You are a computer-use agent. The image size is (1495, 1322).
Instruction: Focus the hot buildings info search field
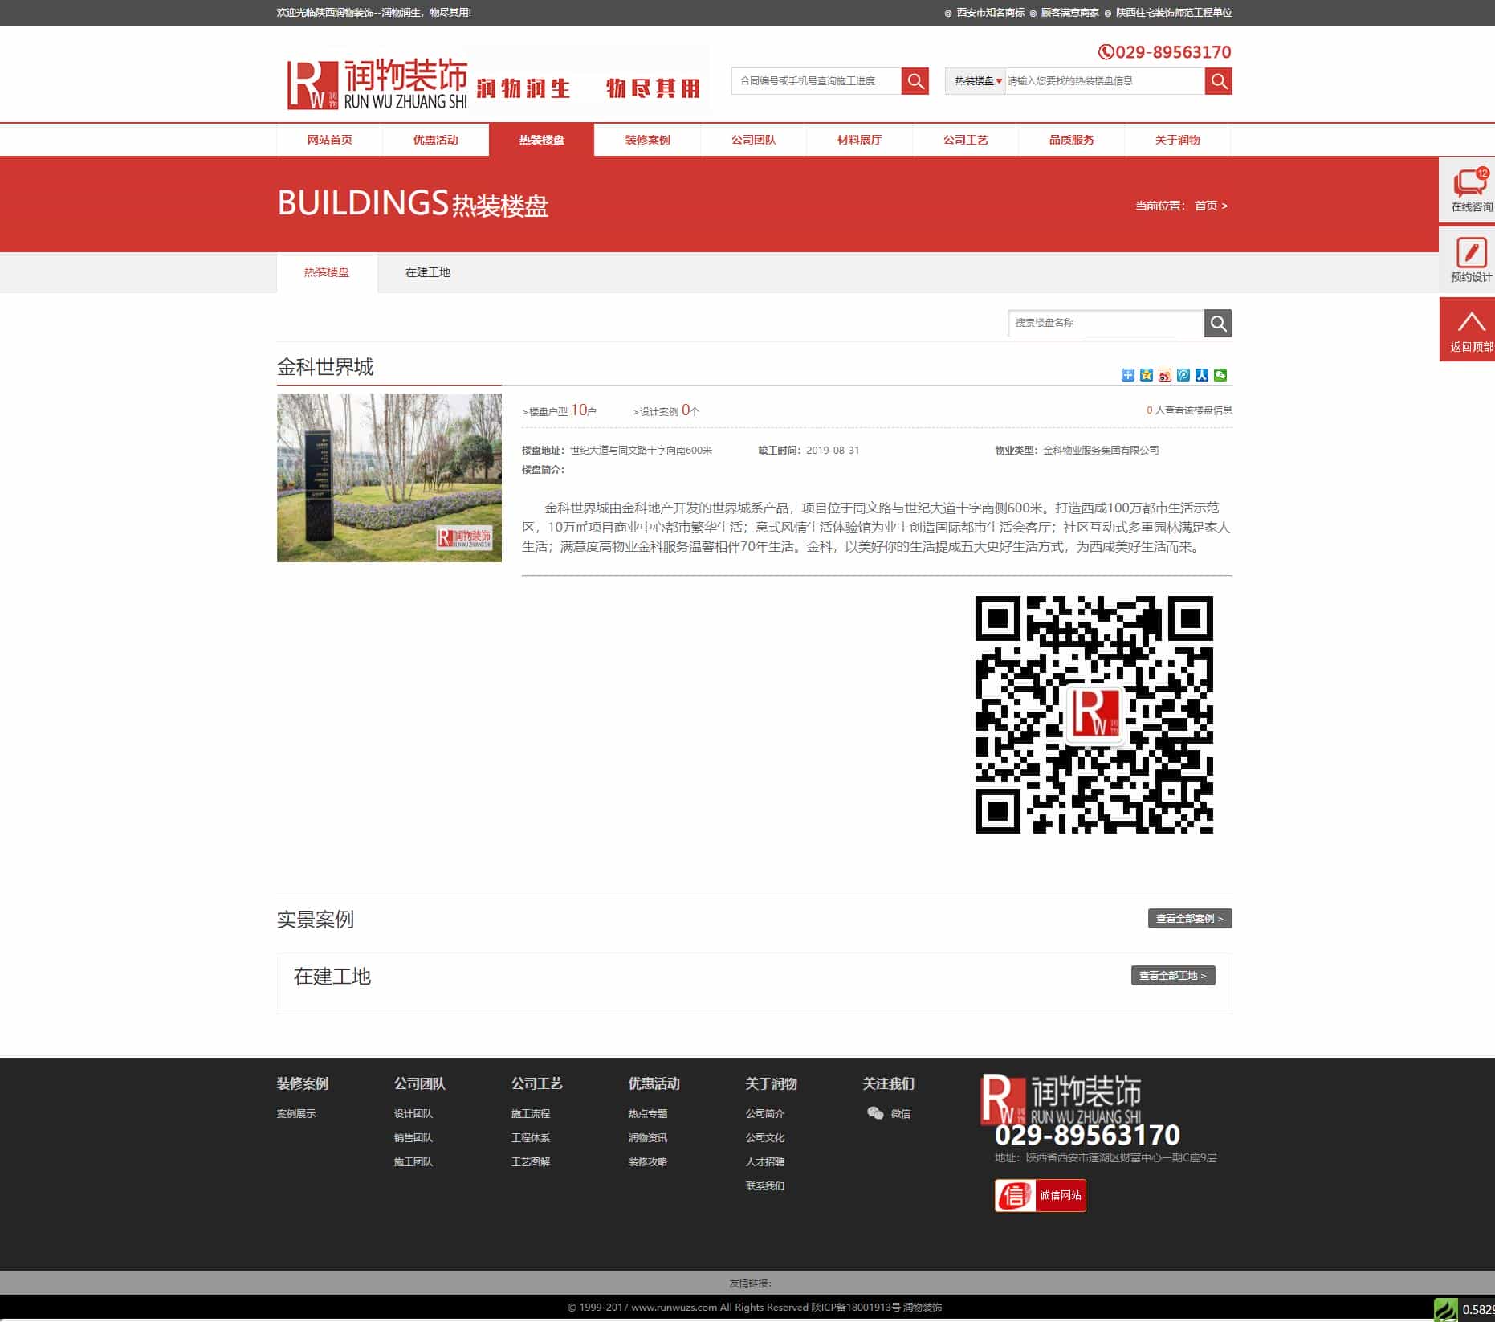click(1105, 81)
